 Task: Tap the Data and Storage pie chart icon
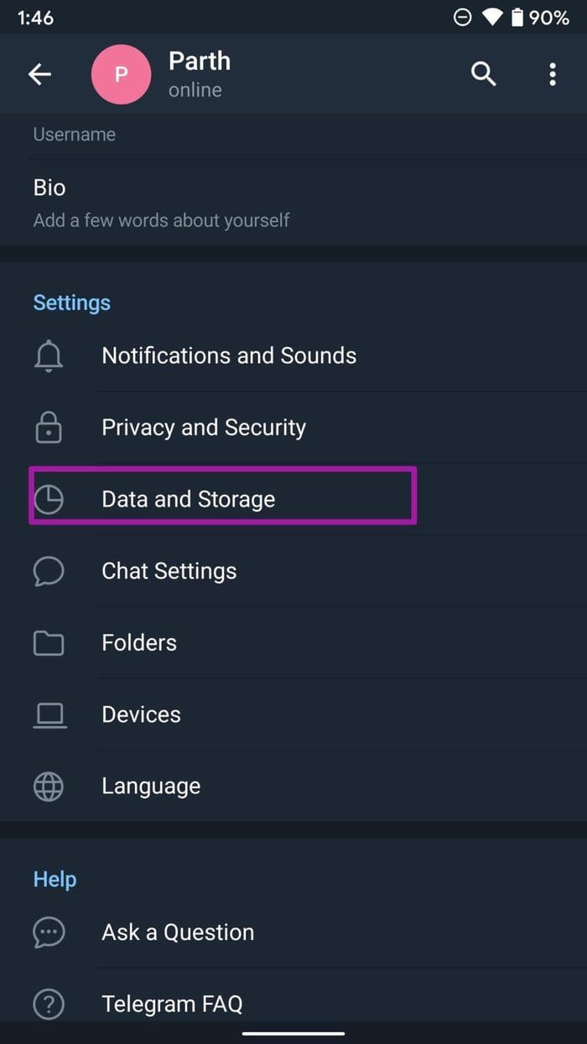(49, 498)
